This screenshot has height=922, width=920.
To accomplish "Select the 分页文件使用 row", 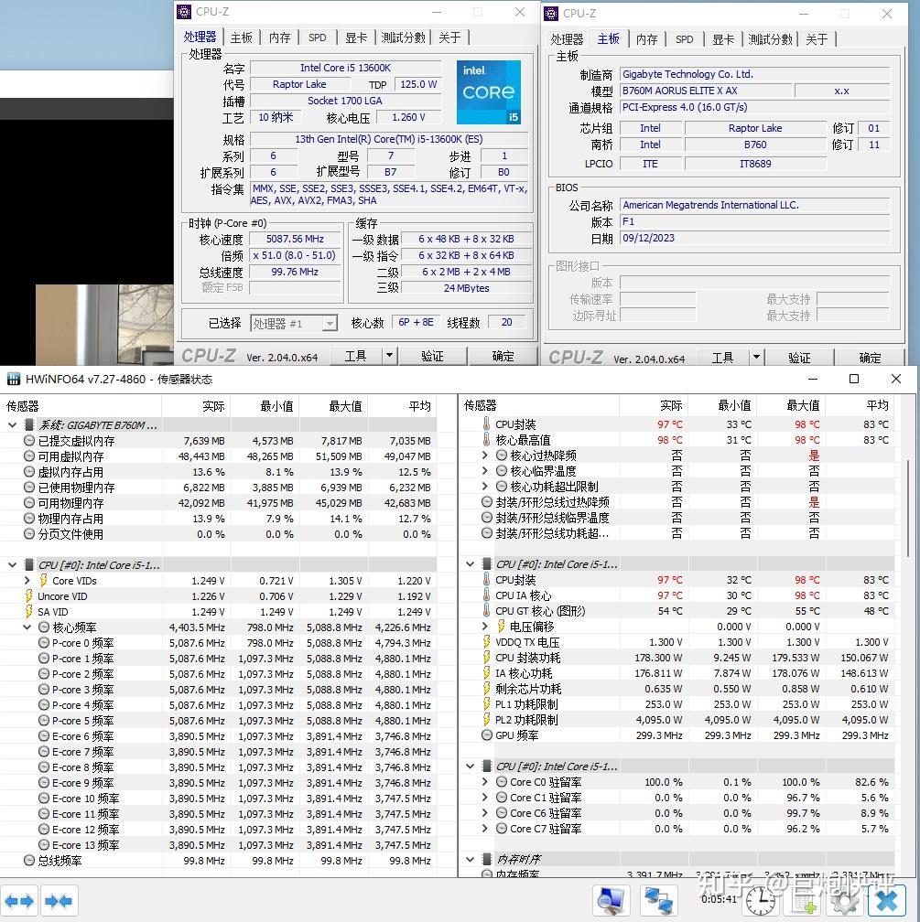I will [x=219, y=534].
